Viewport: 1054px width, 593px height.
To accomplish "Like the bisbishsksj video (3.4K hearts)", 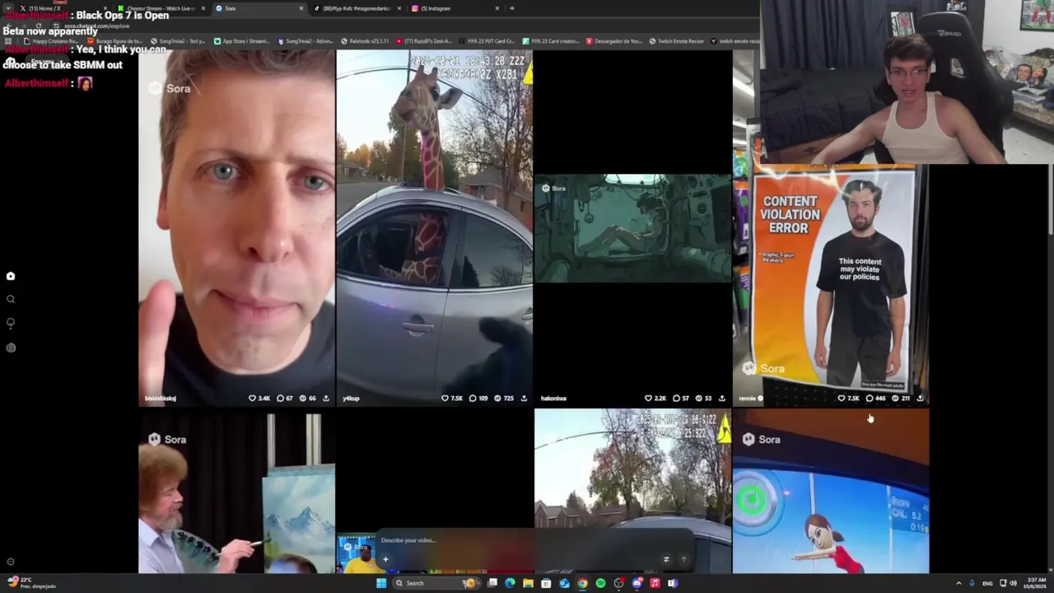I will pos(252,399).
